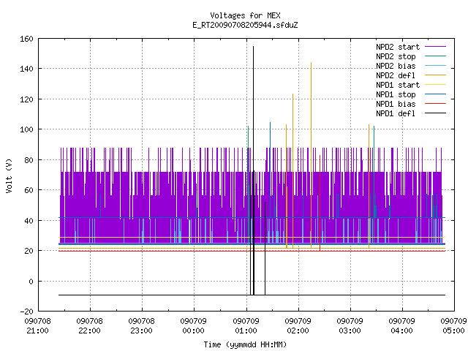Click the green NPD2 stop legend line
Screen dimensions: 468x351
pyautogui.click(x=436, y=56)
